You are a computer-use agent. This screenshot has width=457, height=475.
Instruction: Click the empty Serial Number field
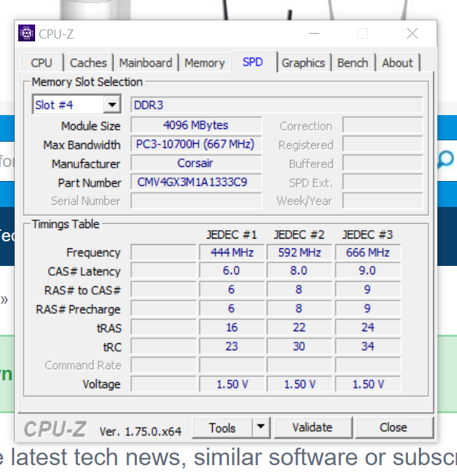click(x=196, y=201)
